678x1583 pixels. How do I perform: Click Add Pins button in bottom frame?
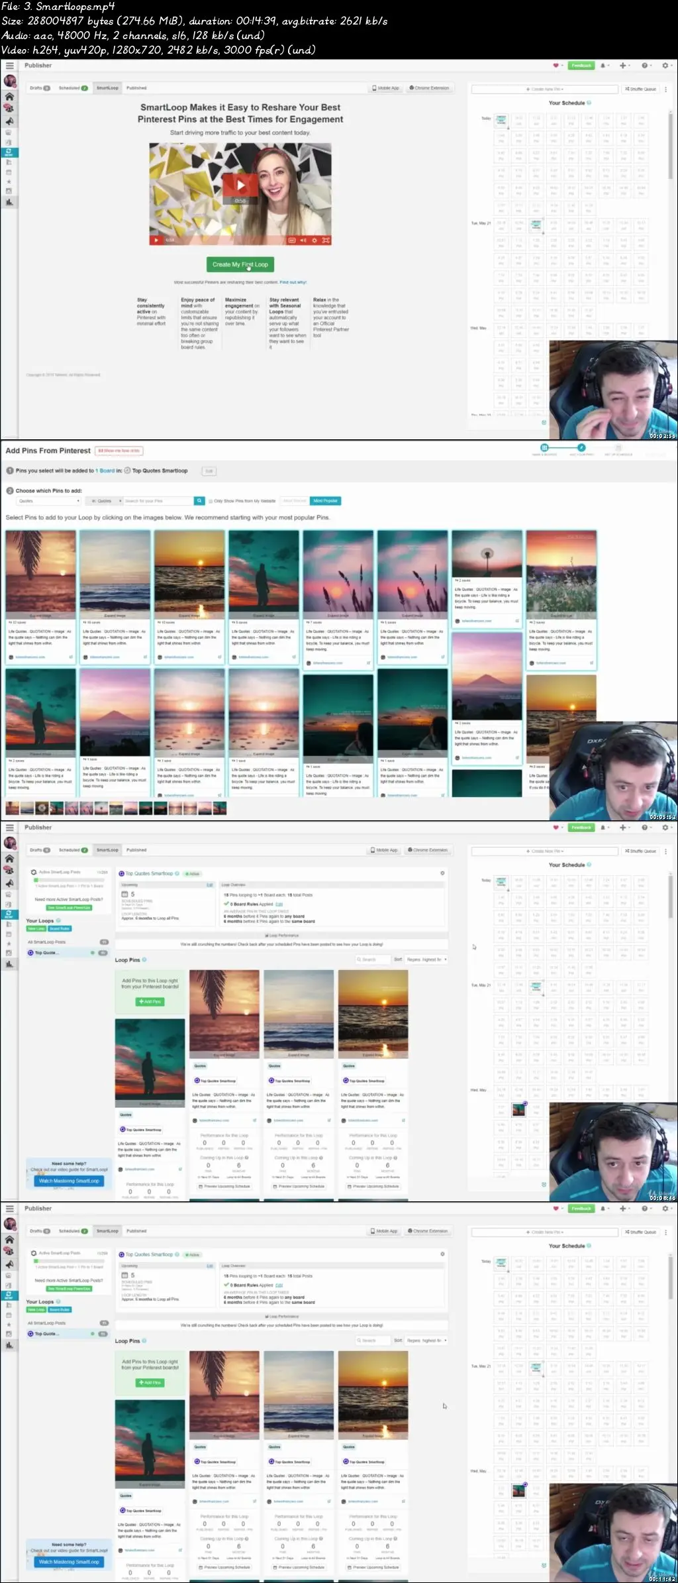click(x=150, y=1383)
